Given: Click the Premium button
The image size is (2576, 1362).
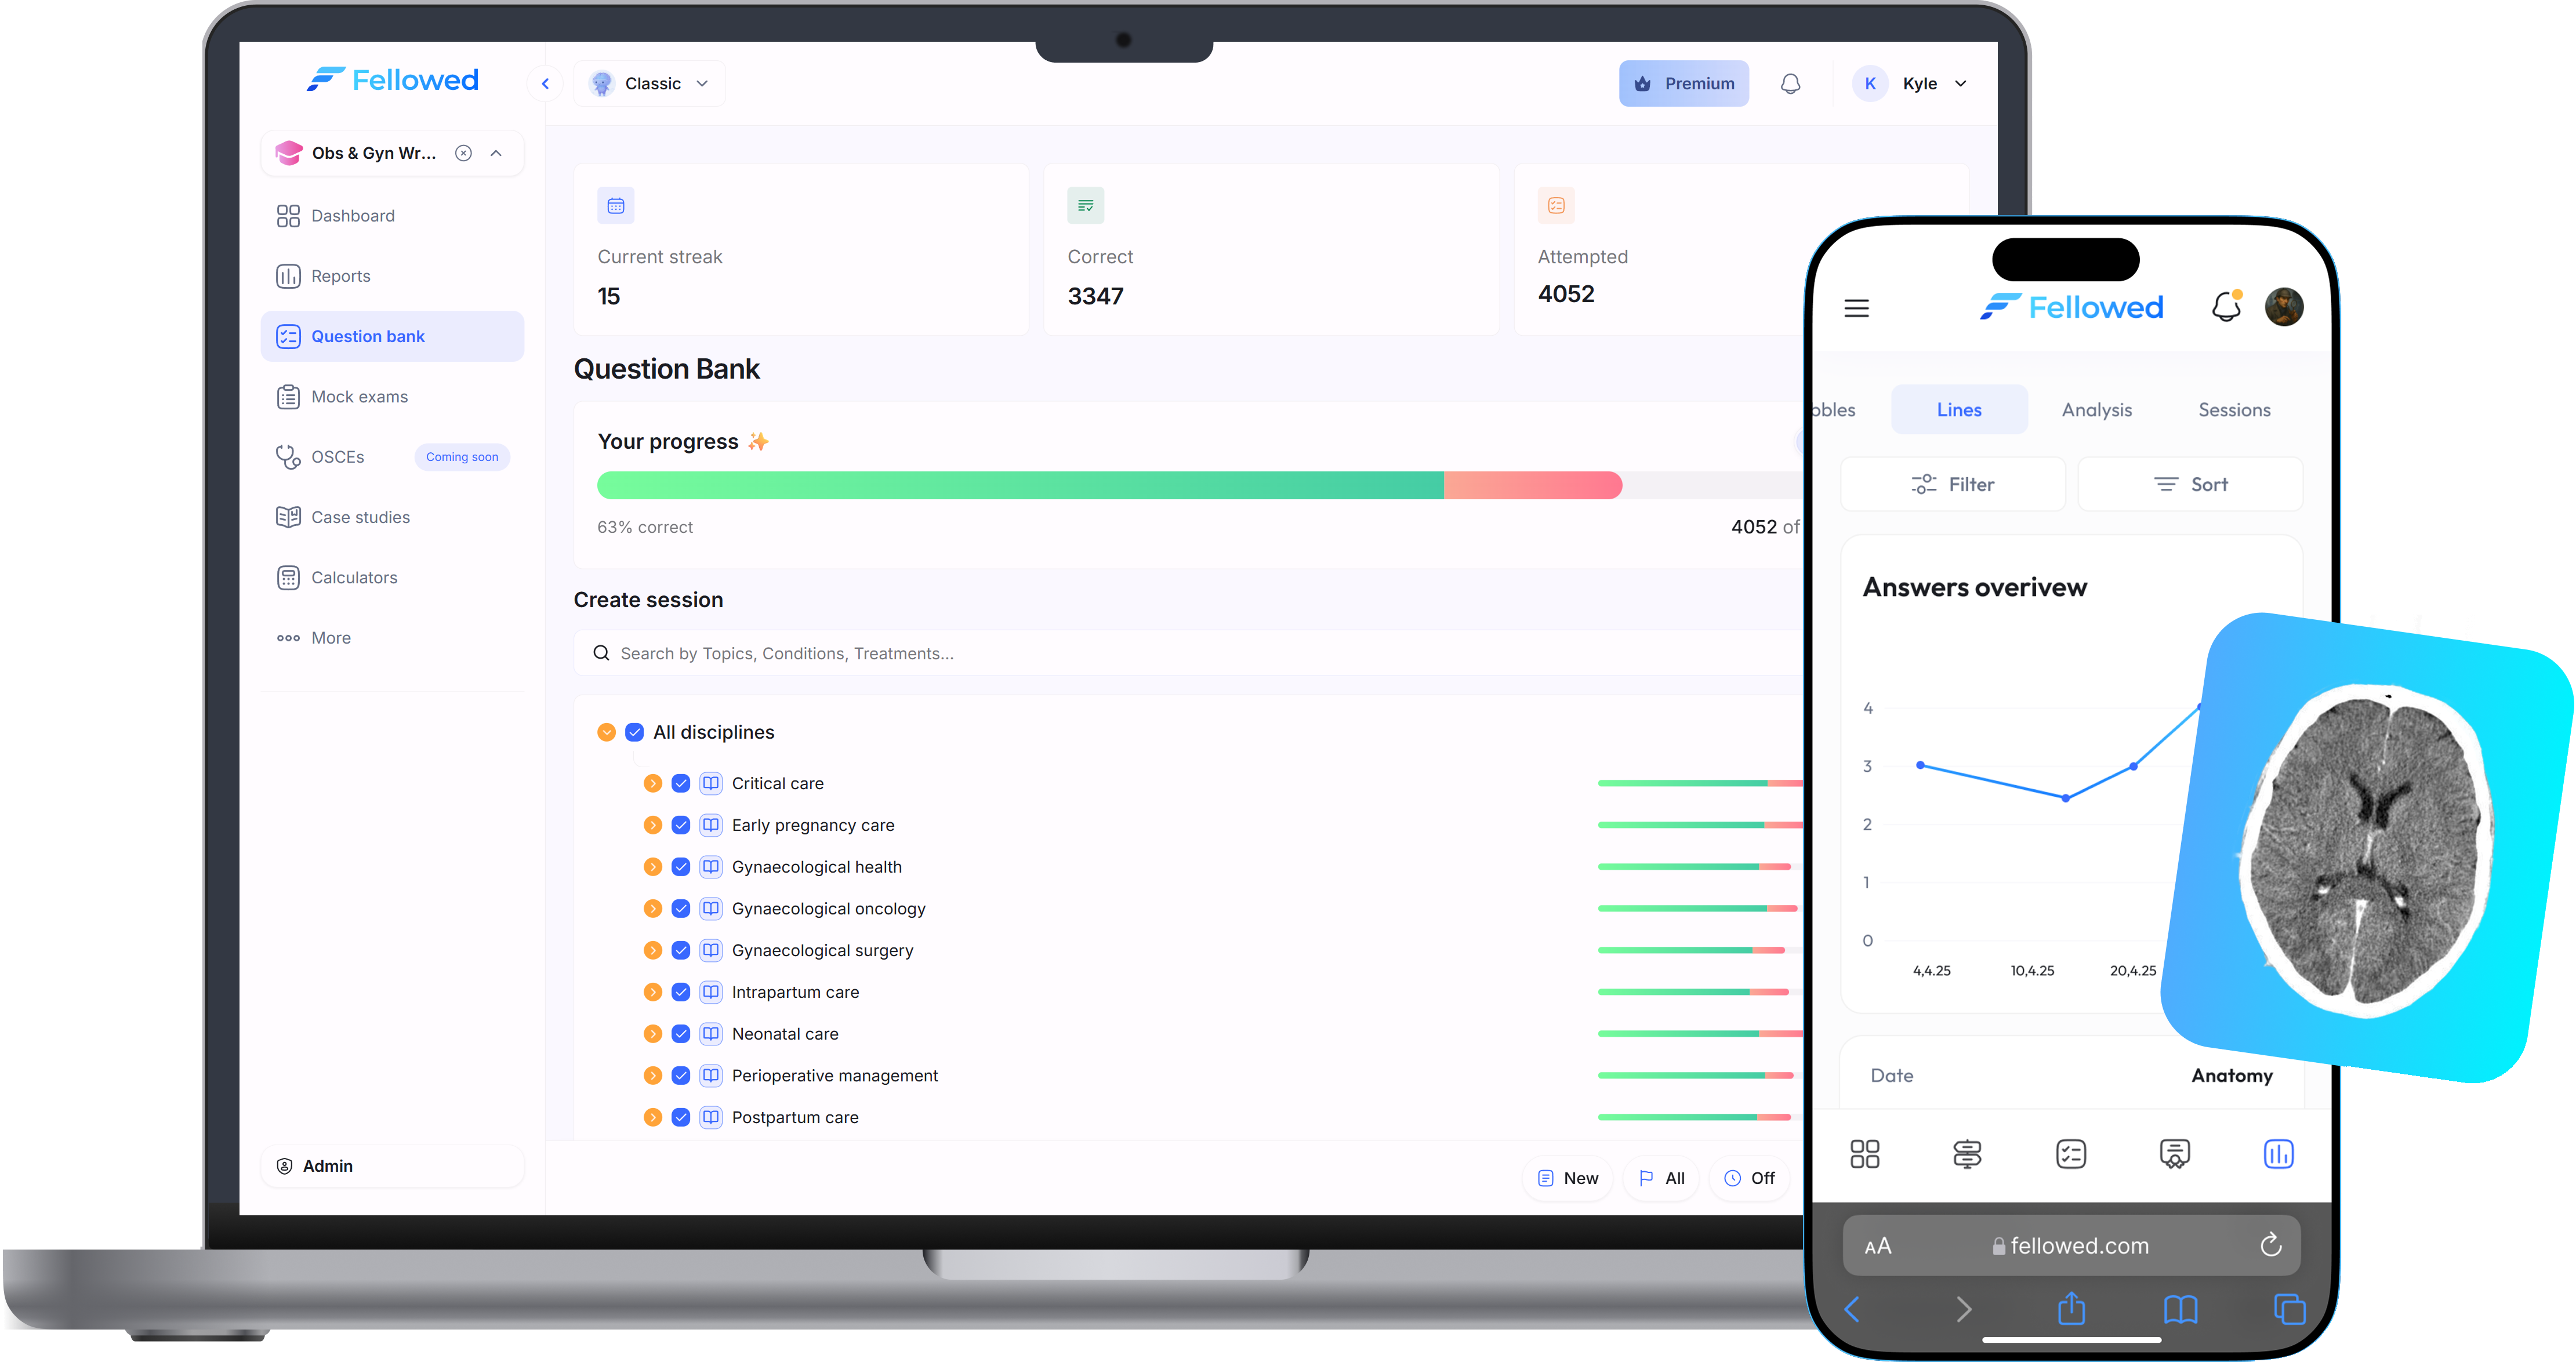Looking at the screenshot, I should click(1683, 84).
